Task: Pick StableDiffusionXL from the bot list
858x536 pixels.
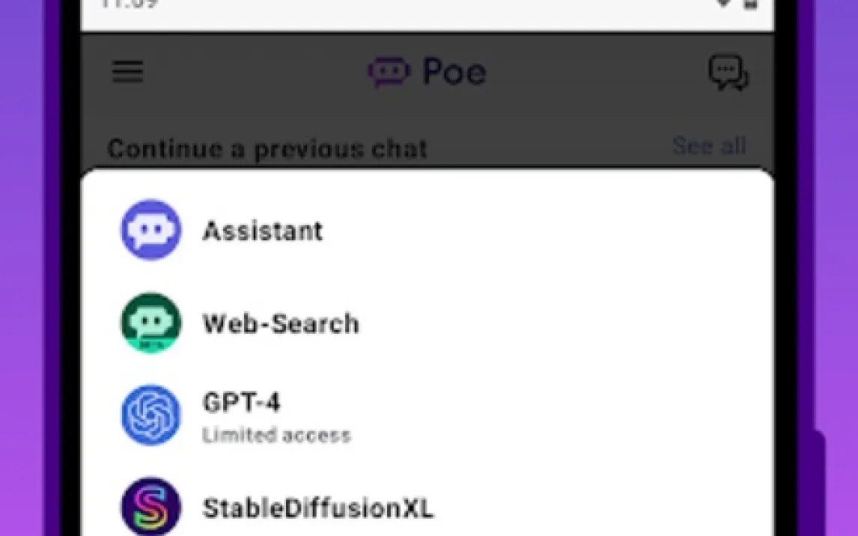Action: tap(317, 509)
